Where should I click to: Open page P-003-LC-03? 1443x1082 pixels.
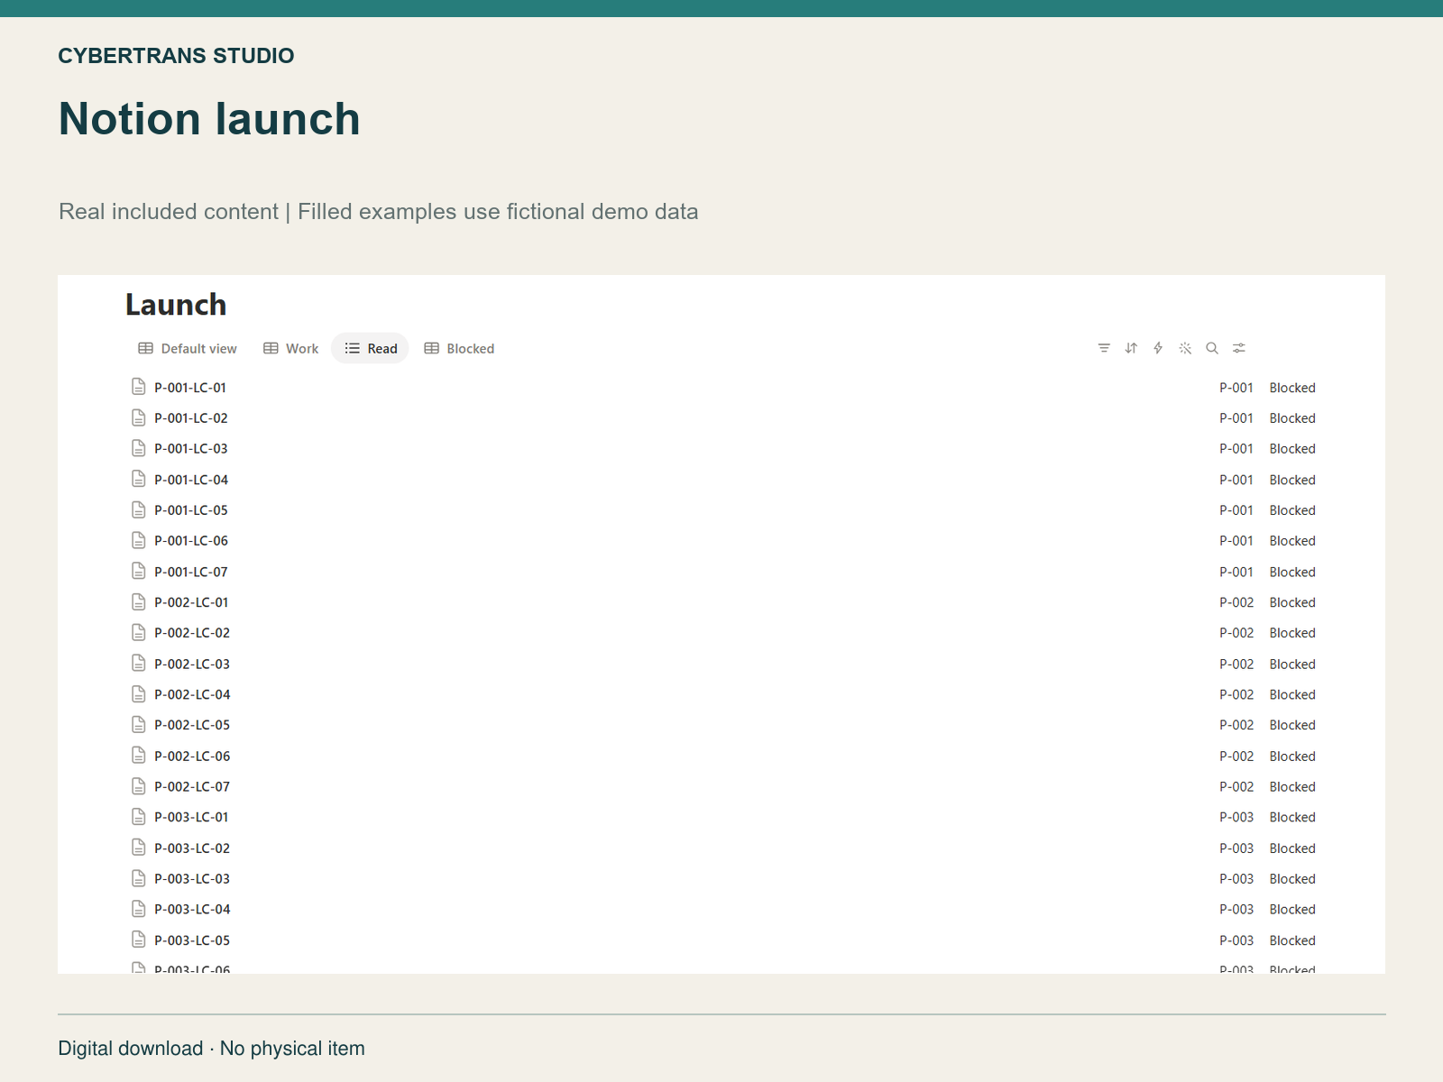192,878
